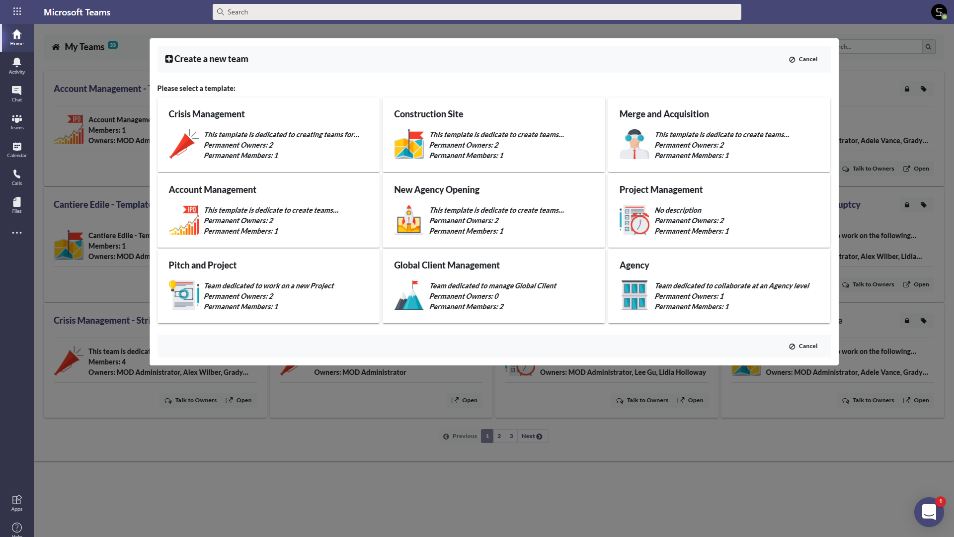Viewport: 954px width, 537px height.
Task: Click the tag icon on top-right team card
Action: pos(923,89)
